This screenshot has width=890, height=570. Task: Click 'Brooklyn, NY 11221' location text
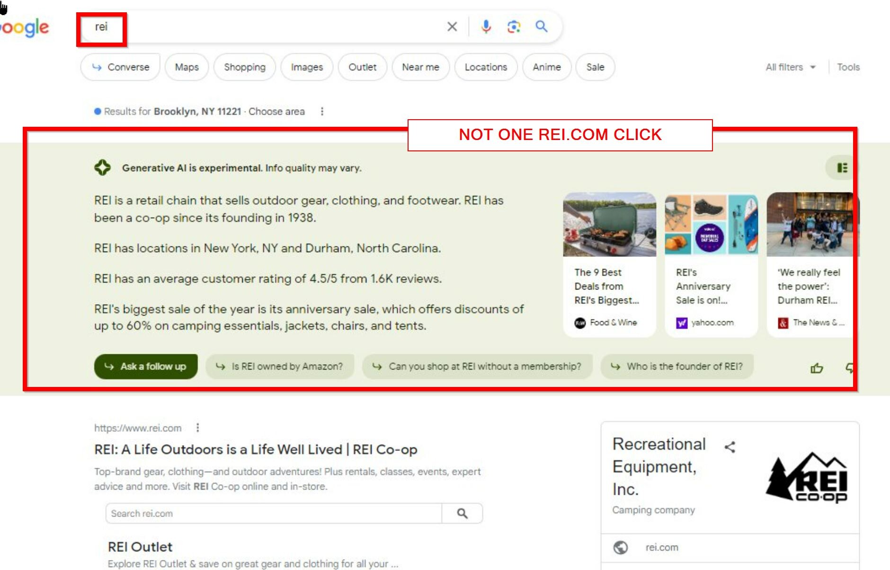click(x=197, y=111)
